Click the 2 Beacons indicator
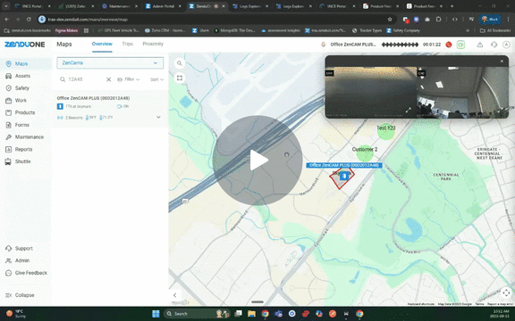 70,118
